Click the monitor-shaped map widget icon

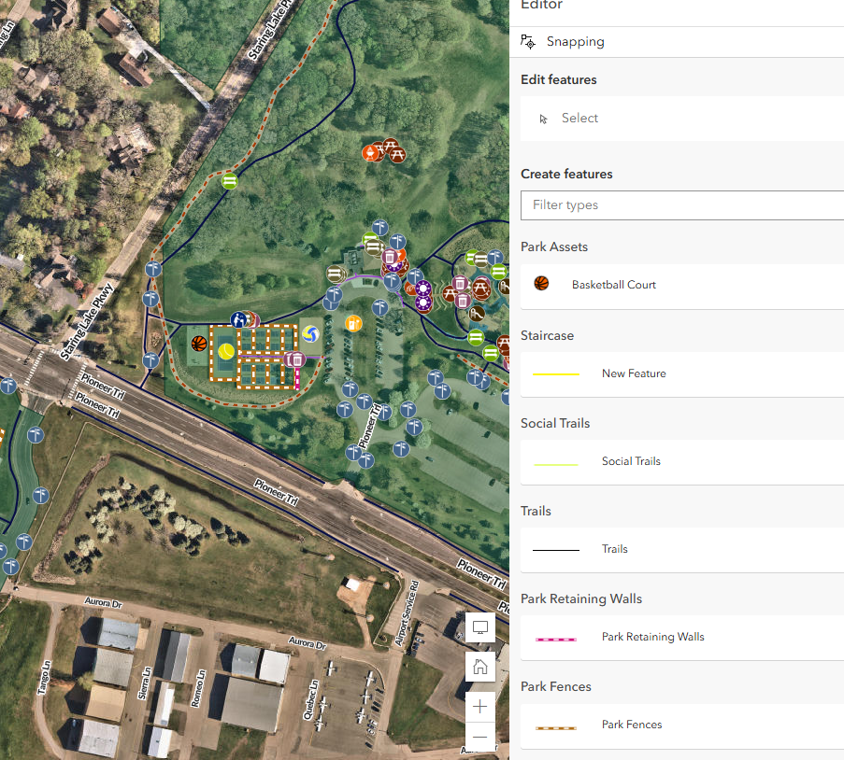(x=479, y=626)
